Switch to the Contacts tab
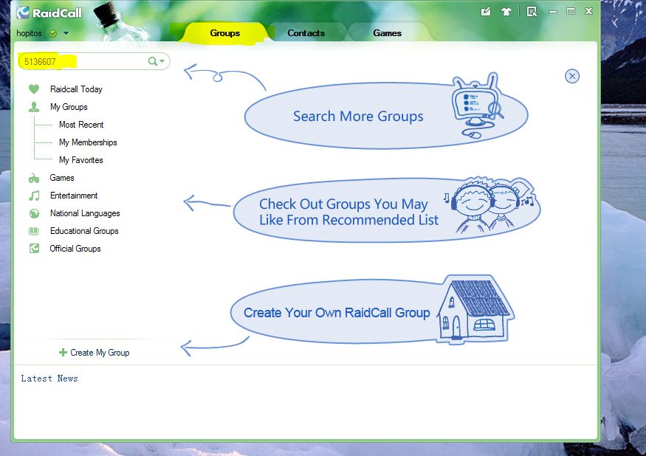Viewport: 646px width, 456px height. click(x=306, y=33)
